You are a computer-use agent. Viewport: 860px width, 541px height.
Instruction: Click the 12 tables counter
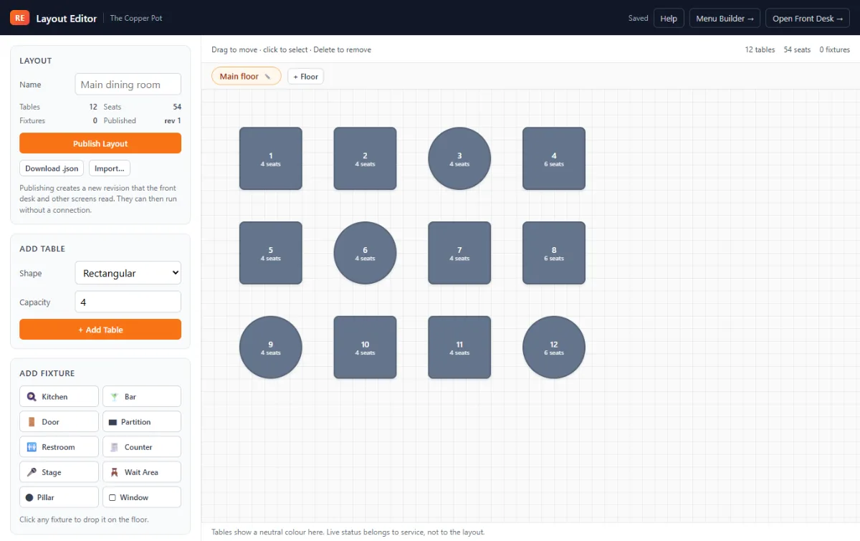click(760, 50)
